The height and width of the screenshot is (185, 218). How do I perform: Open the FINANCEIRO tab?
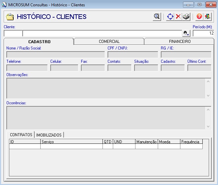tap(180, 42)
